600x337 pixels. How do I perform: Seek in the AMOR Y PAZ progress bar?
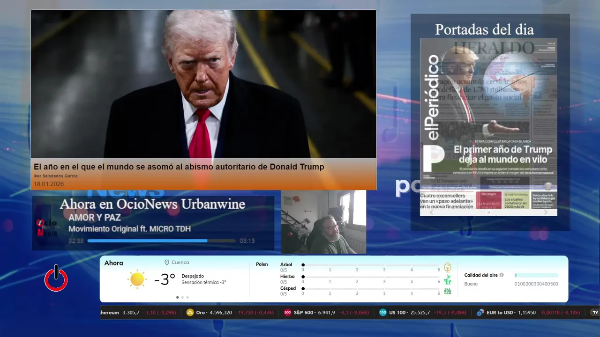click(162, 241)
